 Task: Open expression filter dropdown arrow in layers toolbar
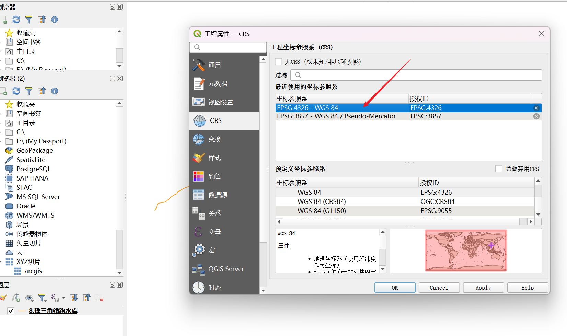pyautogui.click(x=64, y=298)
